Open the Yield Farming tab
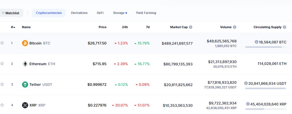Screen dimensions: 292x114 (146, 13)
